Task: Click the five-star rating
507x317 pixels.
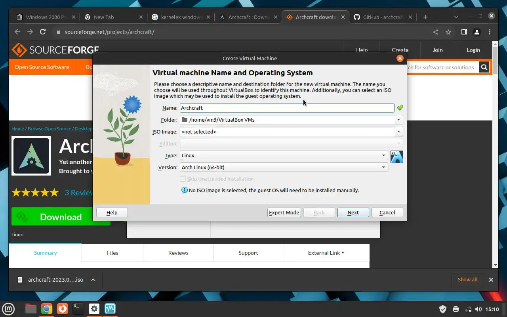Action: point(35,193)
